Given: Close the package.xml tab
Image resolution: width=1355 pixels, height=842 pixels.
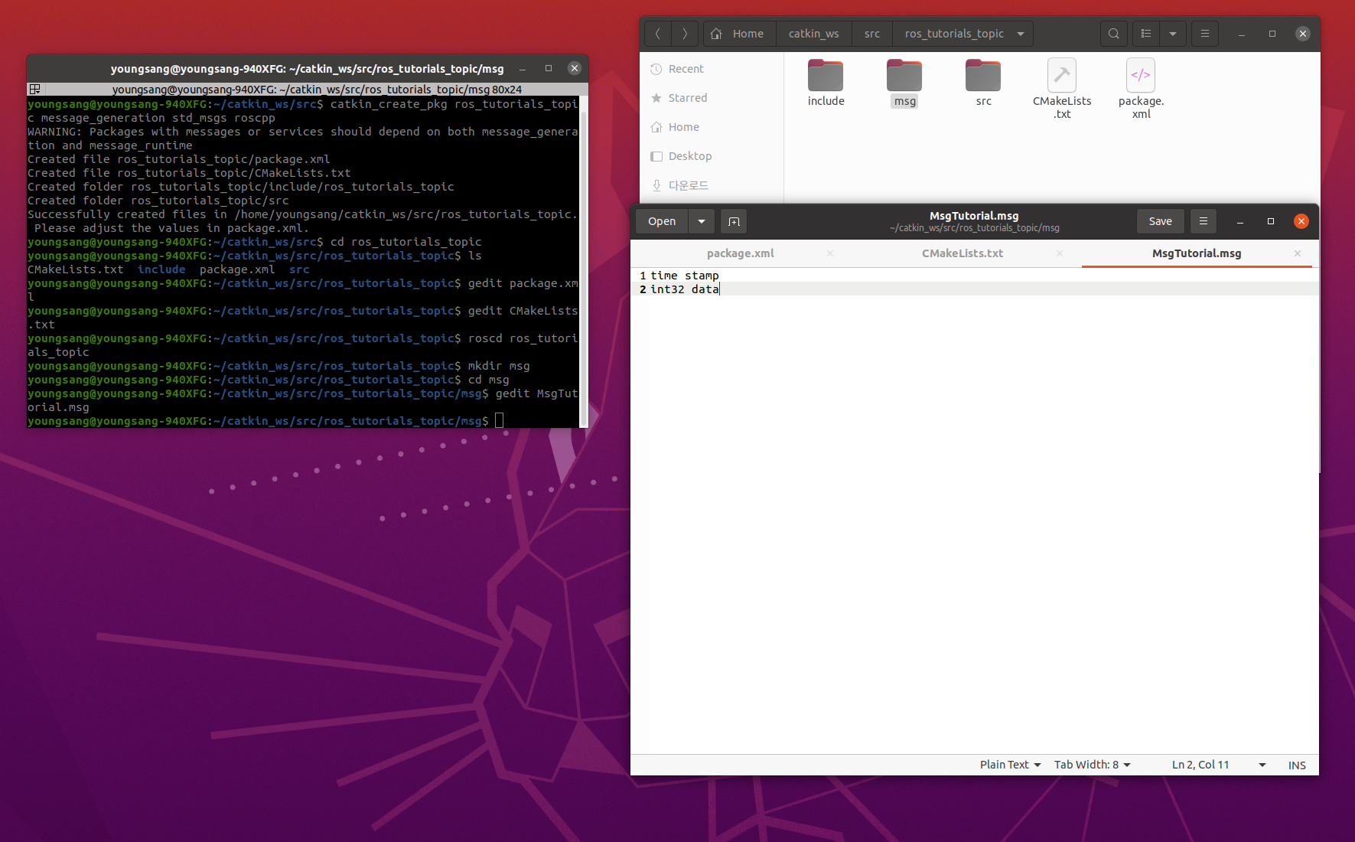Looking at the screenshot, I should point(830,253).
